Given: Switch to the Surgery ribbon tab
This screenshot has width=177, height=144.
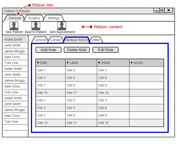Looking at the screenshot, I should [34, 18].
